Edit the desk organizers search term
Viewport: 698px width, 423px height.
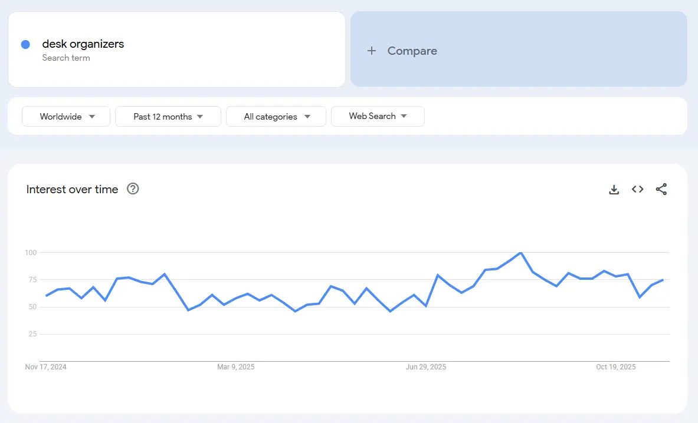[x=83, y=44]
